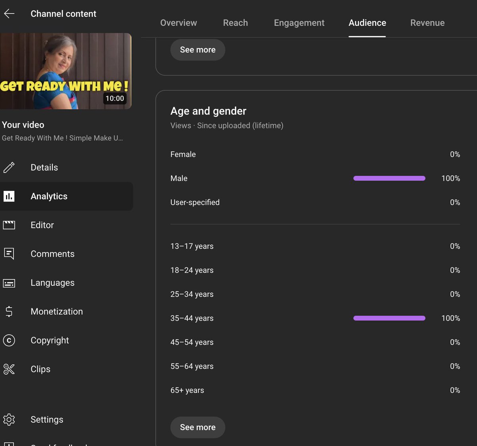This screenshot has width=477, height=446.
Task: Open the Settings gear icon
Action: pos(9,419)
